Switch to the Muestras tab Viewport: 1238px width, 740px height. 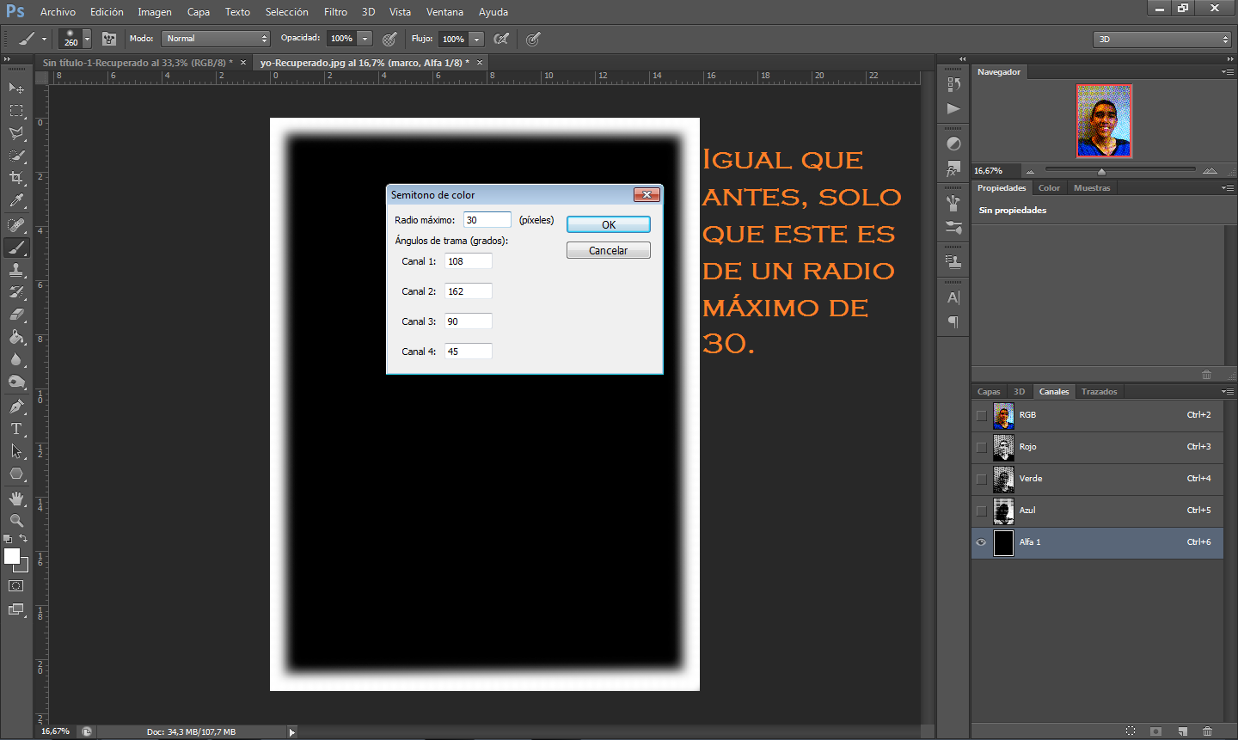[1092, 188]
